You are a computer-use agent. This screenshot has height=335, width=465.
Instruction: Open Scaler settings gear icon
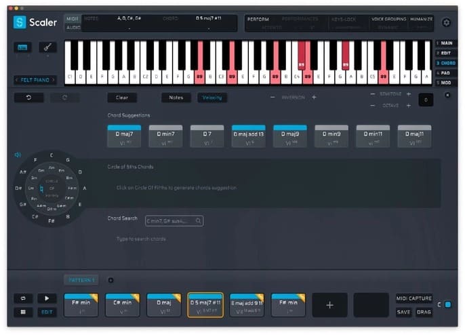tap(445, 22)
